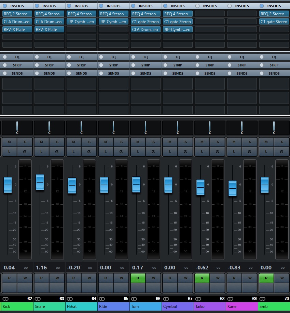Open JJP-Cymb insert slot on Hihat
Screen dimensions: 290x313
pos(81,21)
